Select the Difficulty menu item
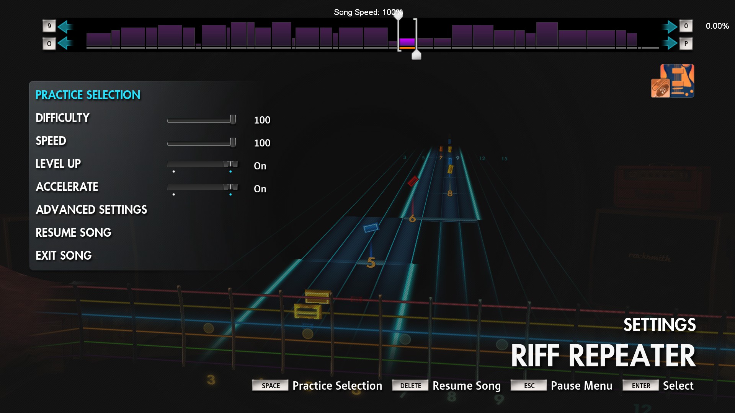This screenshot has height=413, width=735. coord(62,118)
